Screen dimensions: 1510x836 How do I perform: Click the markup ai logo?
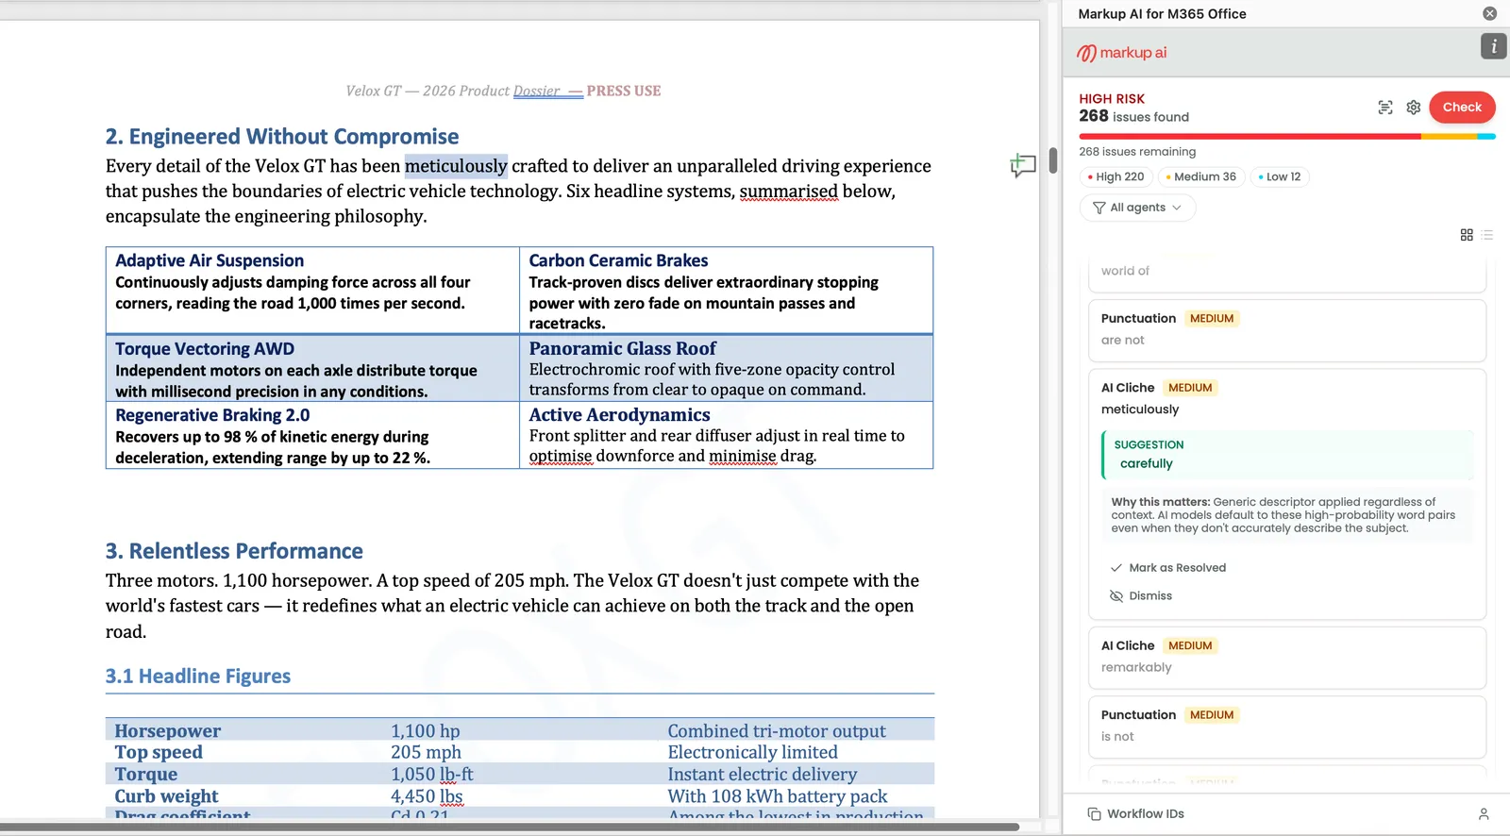click(1122, 53)
